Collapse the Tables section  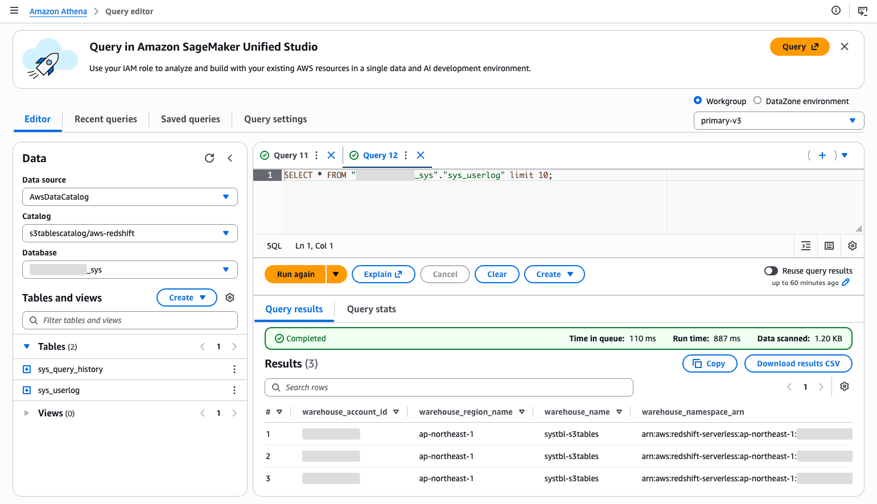(x=27, y=346)
